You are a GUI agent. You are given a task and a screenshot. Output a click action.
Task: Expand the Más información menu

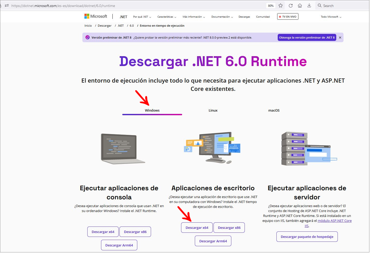[x=194, y=17]
